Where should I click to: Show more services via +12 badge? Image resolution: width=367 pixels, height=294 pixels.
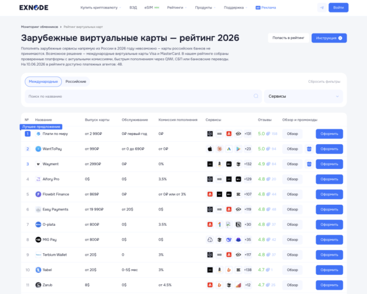click(x=247, y=285)
